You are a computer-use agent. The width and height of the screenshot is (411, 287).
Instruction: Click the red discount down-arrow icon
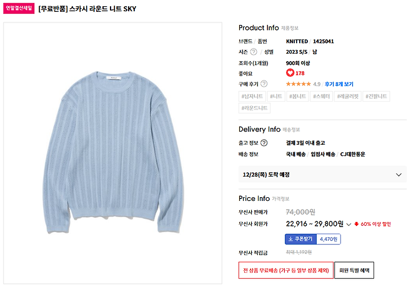[356, 223]
